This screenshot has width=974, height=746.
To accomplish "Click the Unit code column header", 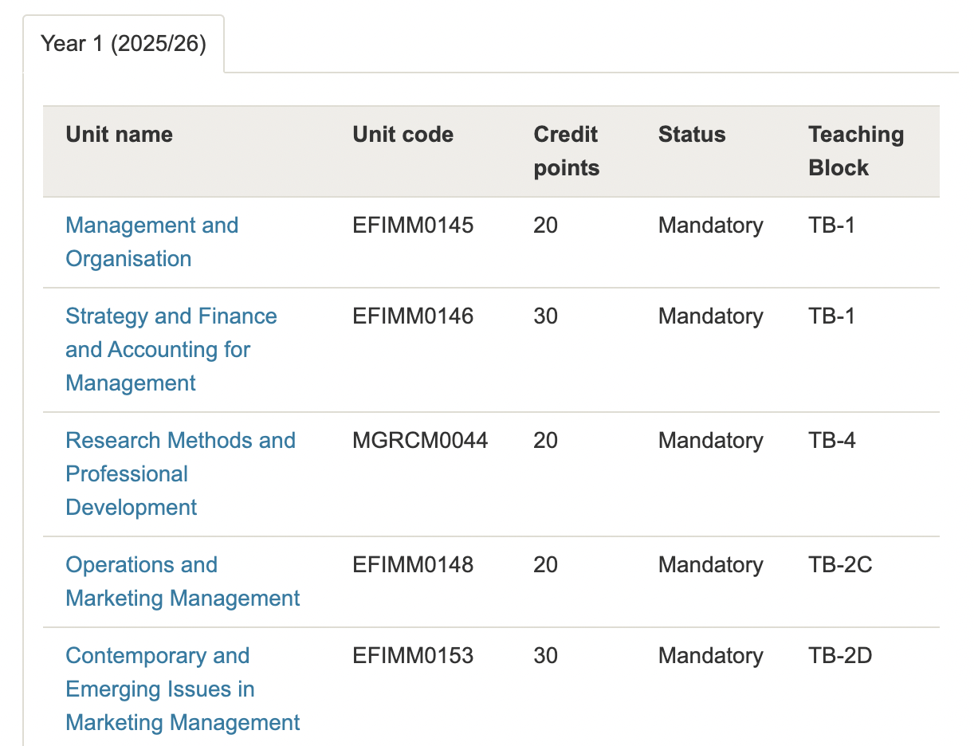I will (403, 135).
